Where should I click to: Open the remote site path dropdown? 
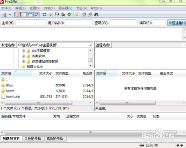coord(184,45)
